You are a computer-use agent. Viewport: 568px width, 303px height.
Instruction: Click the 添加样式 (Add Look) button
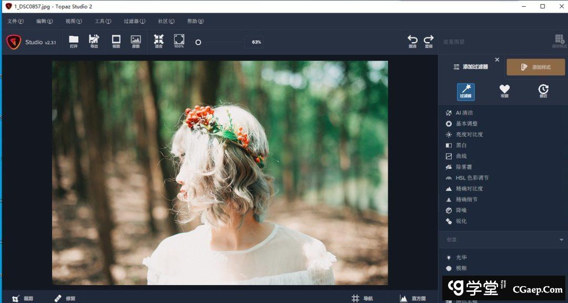[535, 67]
